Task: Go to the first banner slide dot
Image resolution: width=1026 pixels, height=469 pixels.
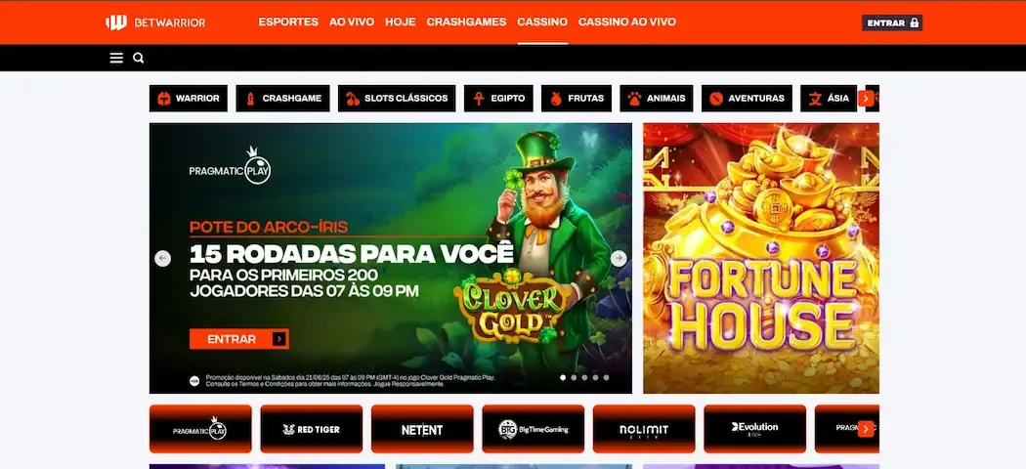Action: tap(563, 377)
